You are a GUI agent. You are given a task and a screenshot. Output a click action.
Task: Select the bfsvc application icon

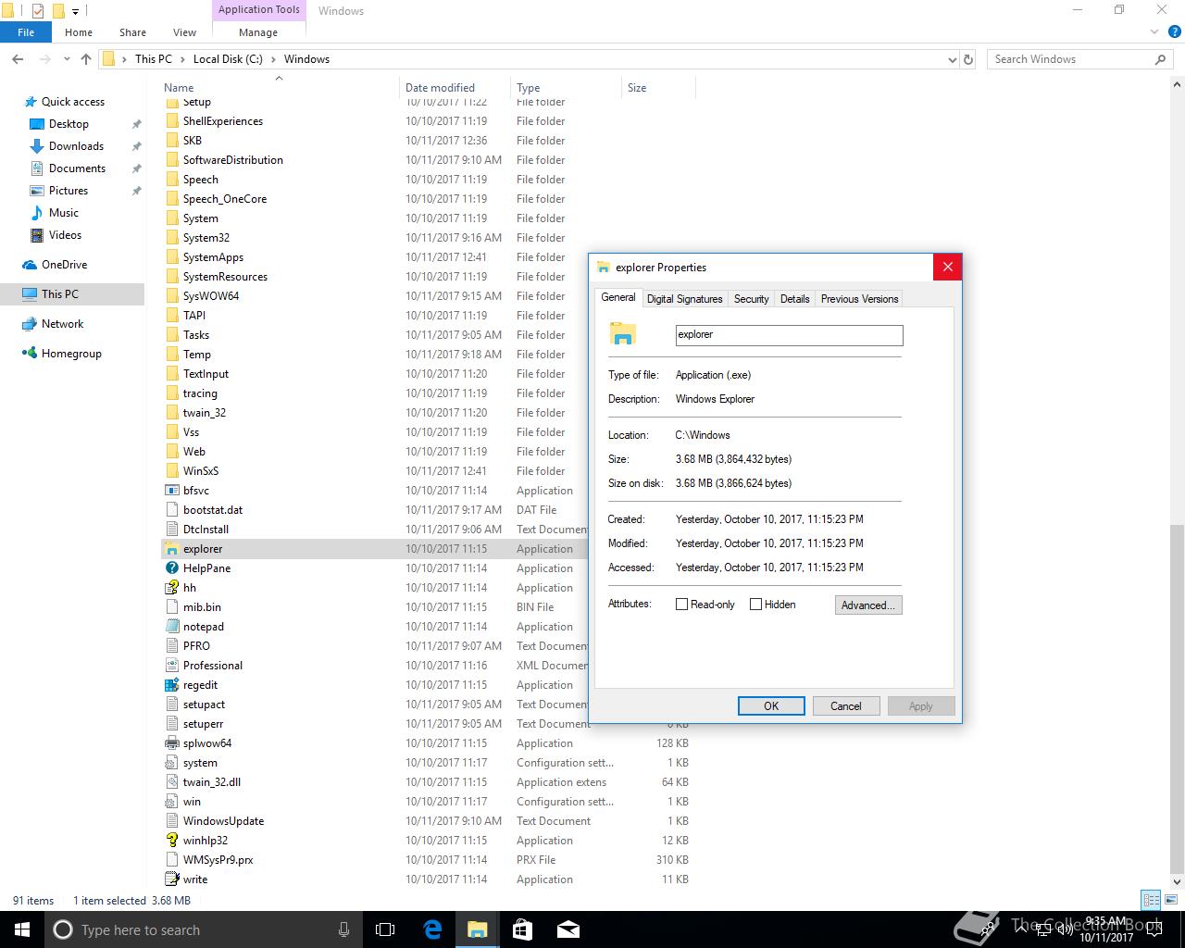pos(172,491)
